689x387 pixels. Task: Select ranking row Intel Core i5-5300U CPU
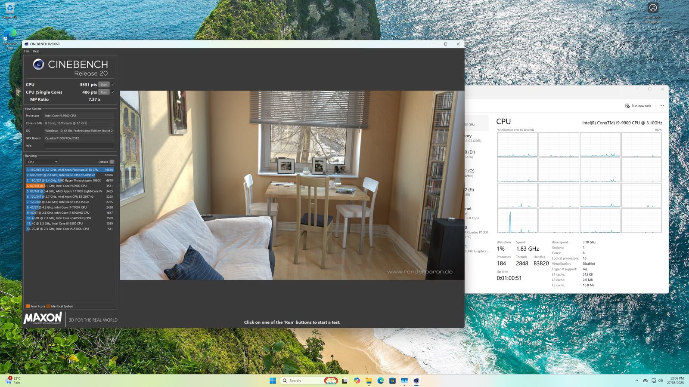70,229
